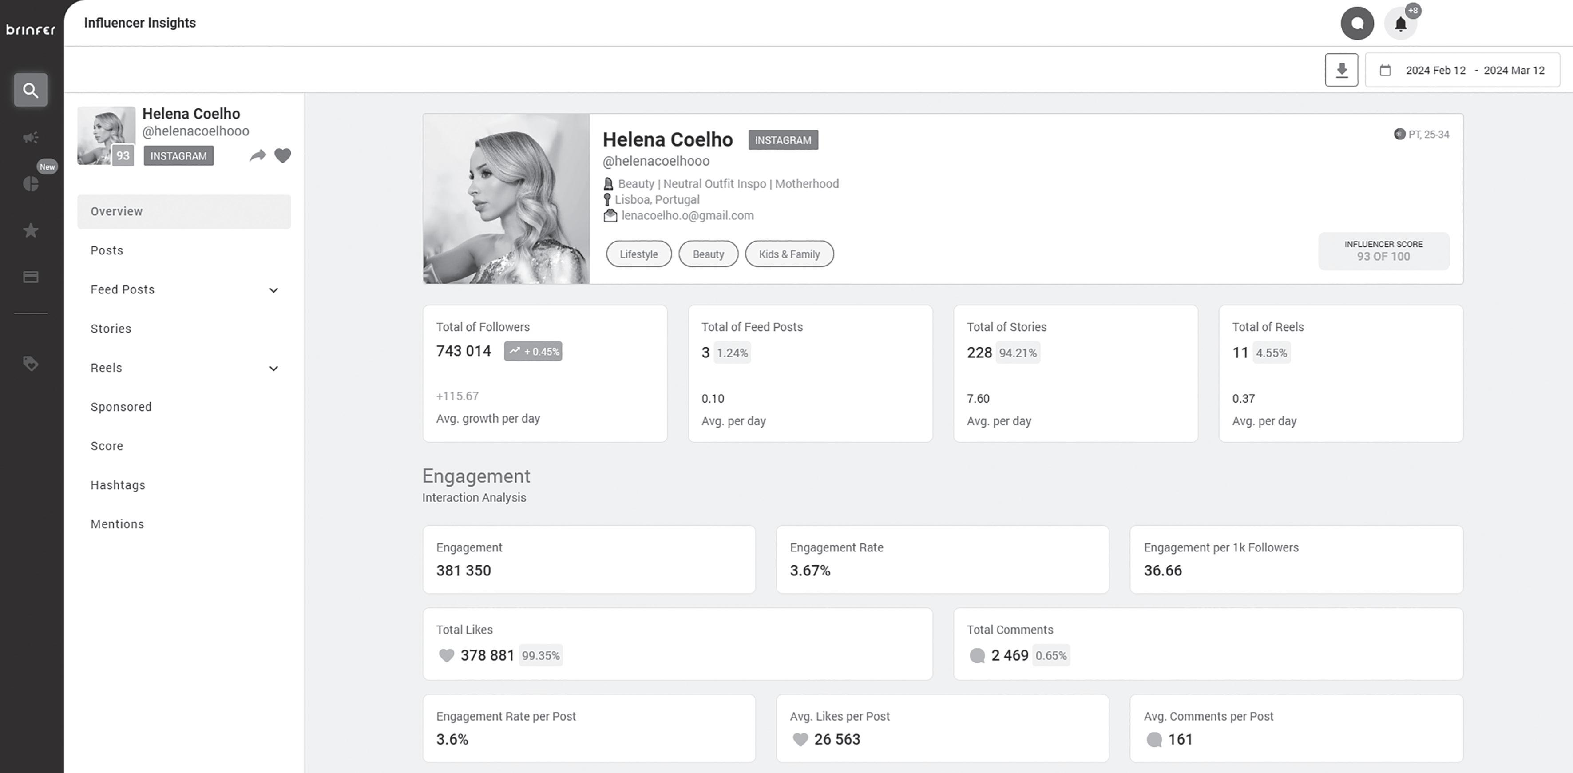Click Helena Coelho's large profile photo
The image size is (1573, 773).
point(506,198)
